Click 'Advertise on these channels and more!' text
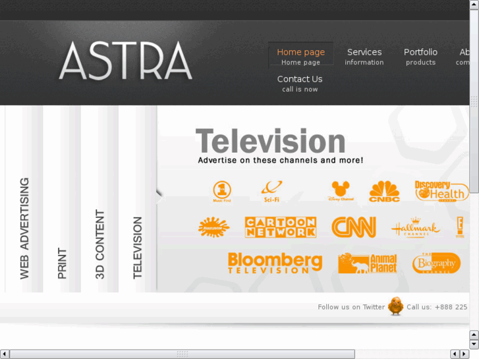This screenshot has height=359, width=479. [281, 161]
